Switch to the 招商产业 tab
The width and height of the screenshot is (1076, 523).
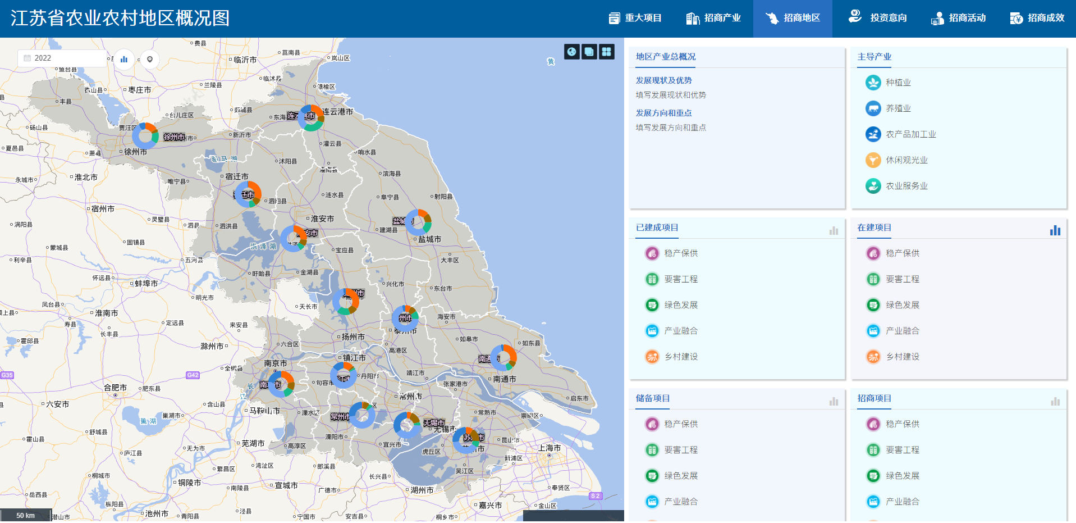click(x=714, y=18)
